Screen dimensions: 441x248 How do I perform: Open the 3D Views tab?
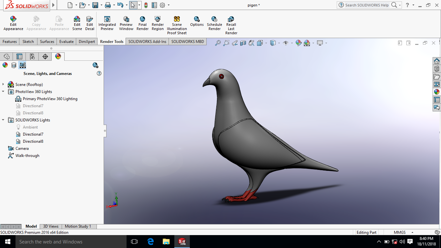pyautogui.click(x=51, y=226)
